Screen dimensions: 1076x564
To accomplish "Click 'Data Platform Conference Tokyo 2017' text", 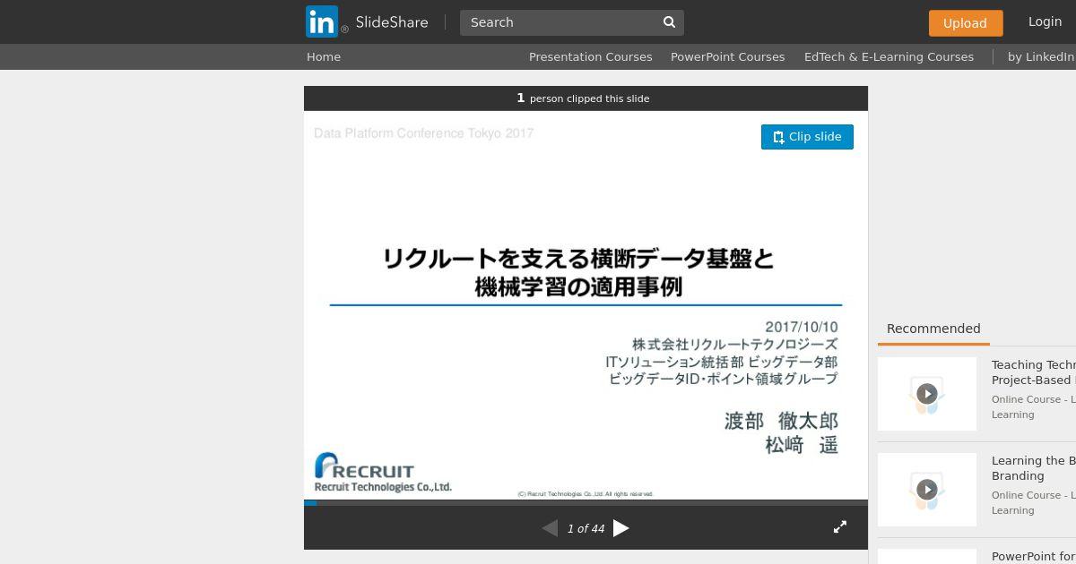I will [x=423, y=133].
